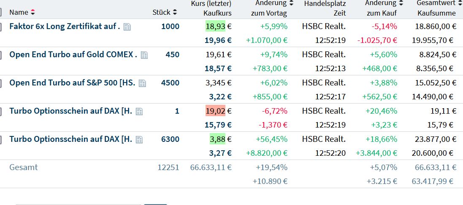This screenshot has width=463, height=205.
Task: Select the checkbox for Open End Turbo Gold COMEX
Action: (1, 55)
